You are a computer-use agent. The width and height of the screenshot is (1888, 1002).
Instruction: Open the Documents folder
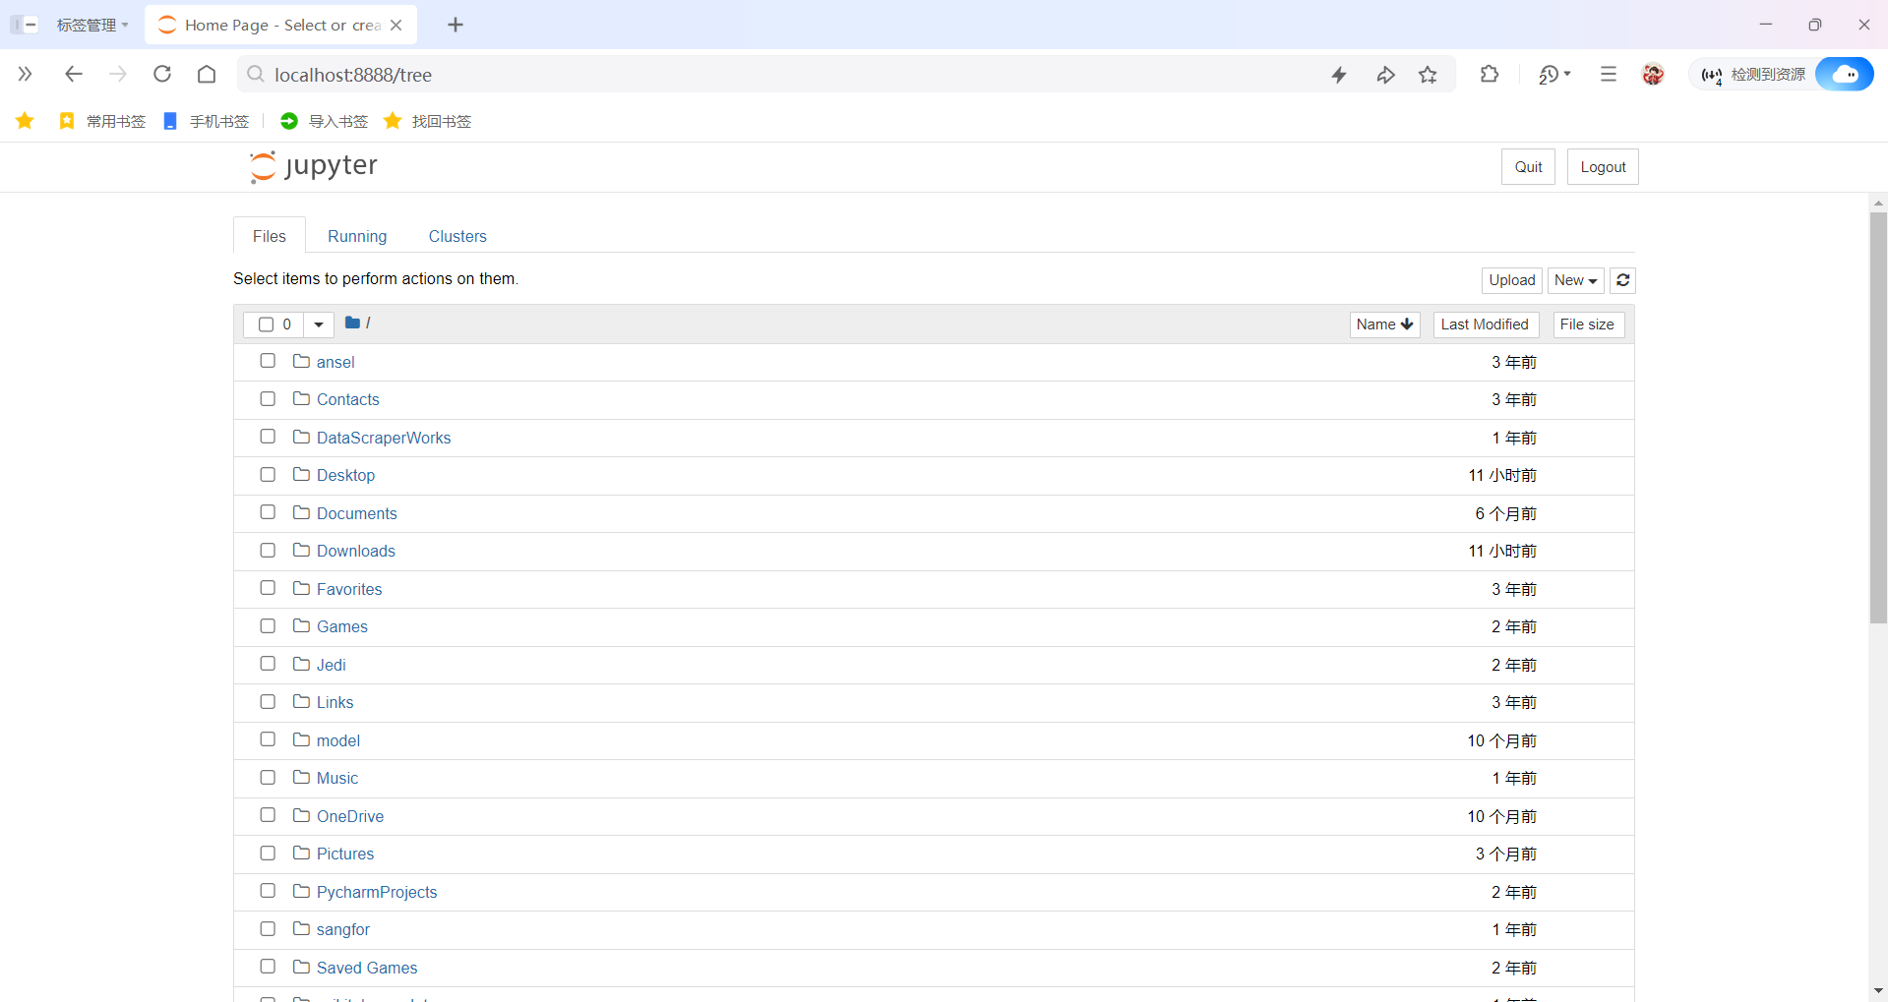click(x=356, y=512)
